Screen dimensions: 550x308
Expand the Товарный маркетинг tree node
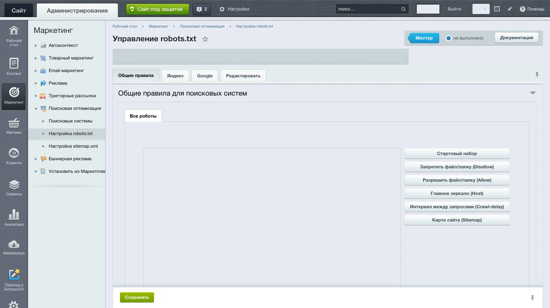click(x=36, y=58)
